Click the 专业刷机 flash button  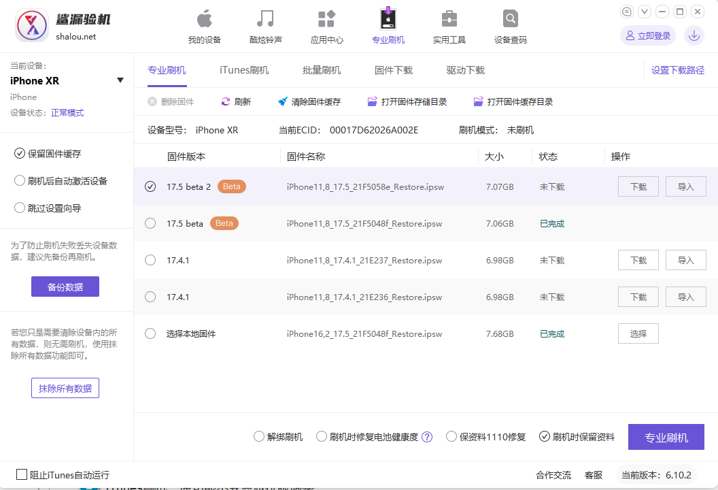666,437
